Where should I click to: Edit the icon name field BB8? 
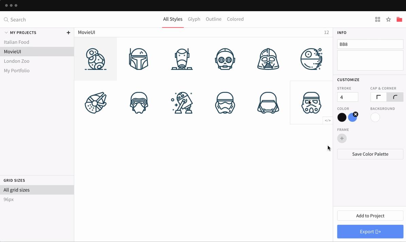point(370,44)
